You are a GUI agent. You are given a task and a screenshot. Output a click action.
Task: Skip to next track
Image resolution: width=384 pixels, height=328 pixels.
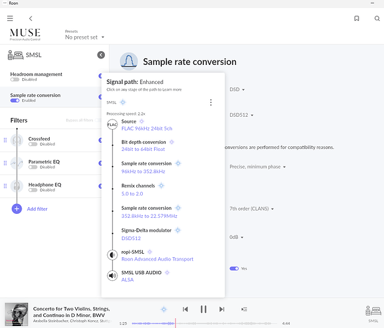221,310
